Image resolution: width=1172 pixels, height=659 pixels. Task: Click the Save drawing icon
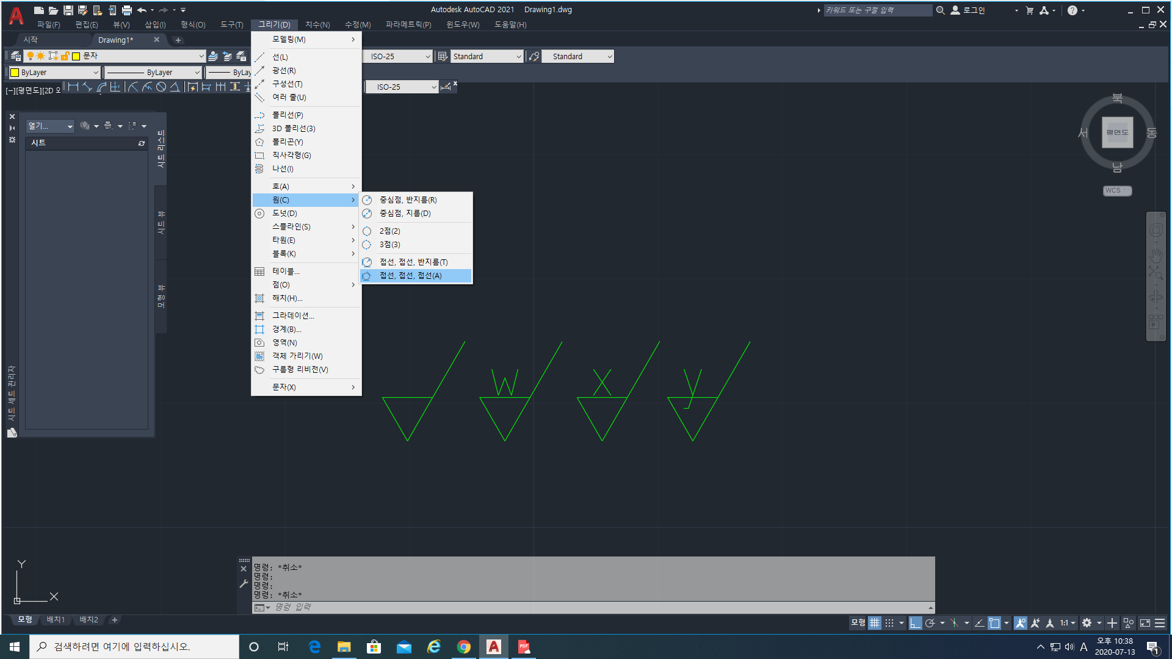(68, 10)
